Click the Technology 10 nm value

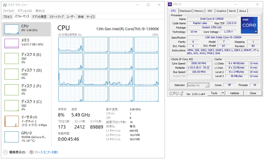click(194, 32)
